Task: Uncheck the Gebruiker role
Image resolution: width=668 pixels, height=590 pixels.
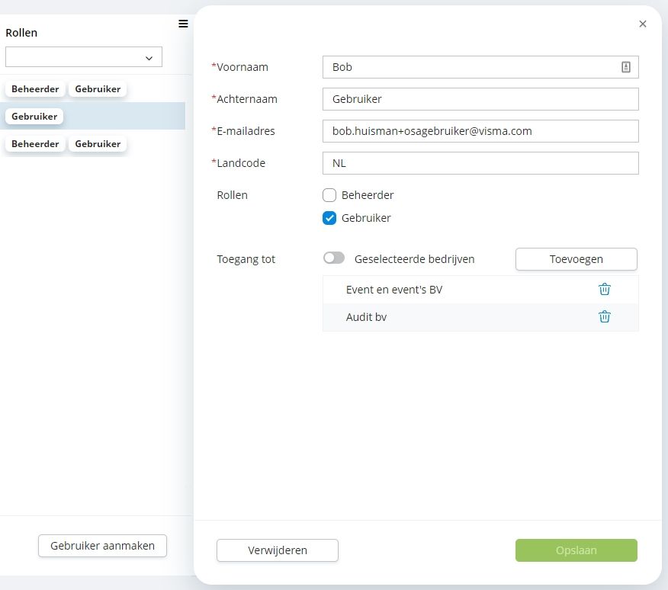Action: point(329,218)
